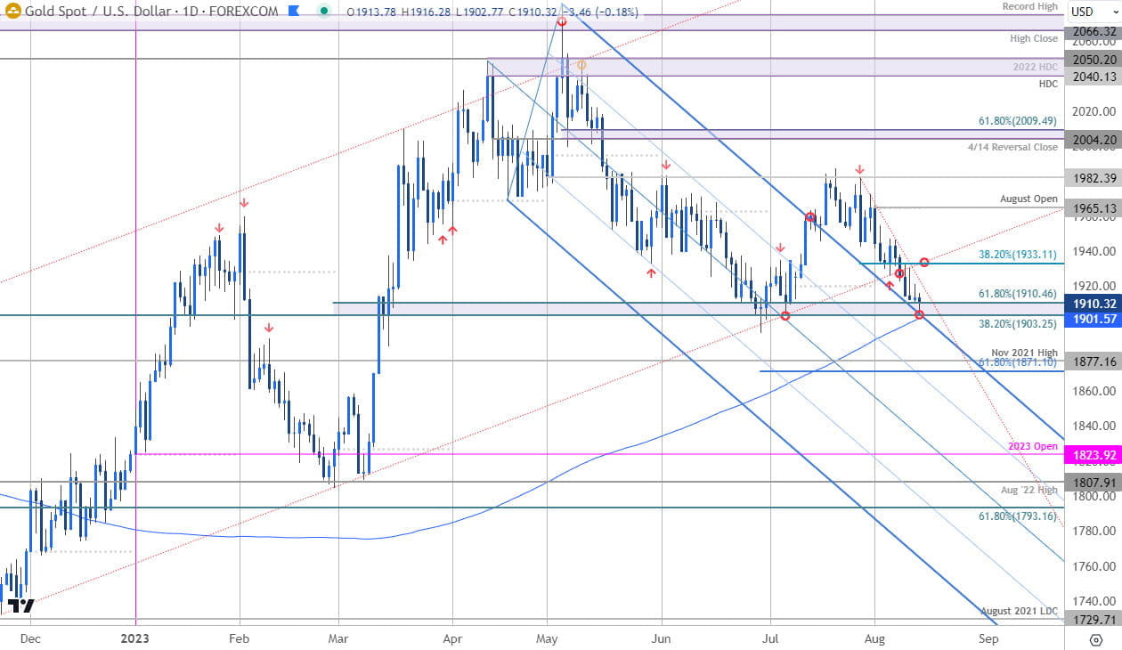Click the orange circle marker near 2050
The height and width of the screenshot is (650, 1122).
click(581, 65)
